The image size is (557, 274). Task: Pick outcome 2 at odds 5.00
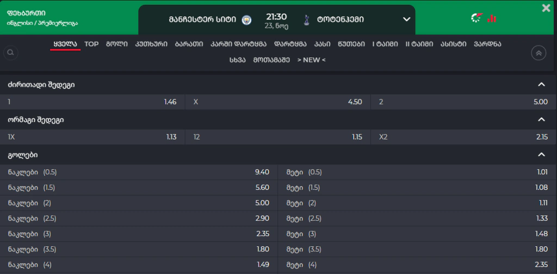coord(464,102)
